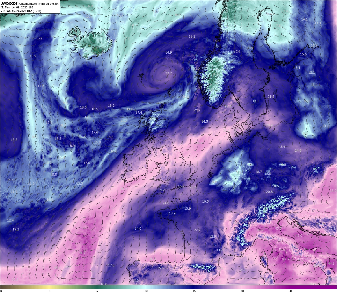Click the '1' tick label on color scale

[49, 291]
